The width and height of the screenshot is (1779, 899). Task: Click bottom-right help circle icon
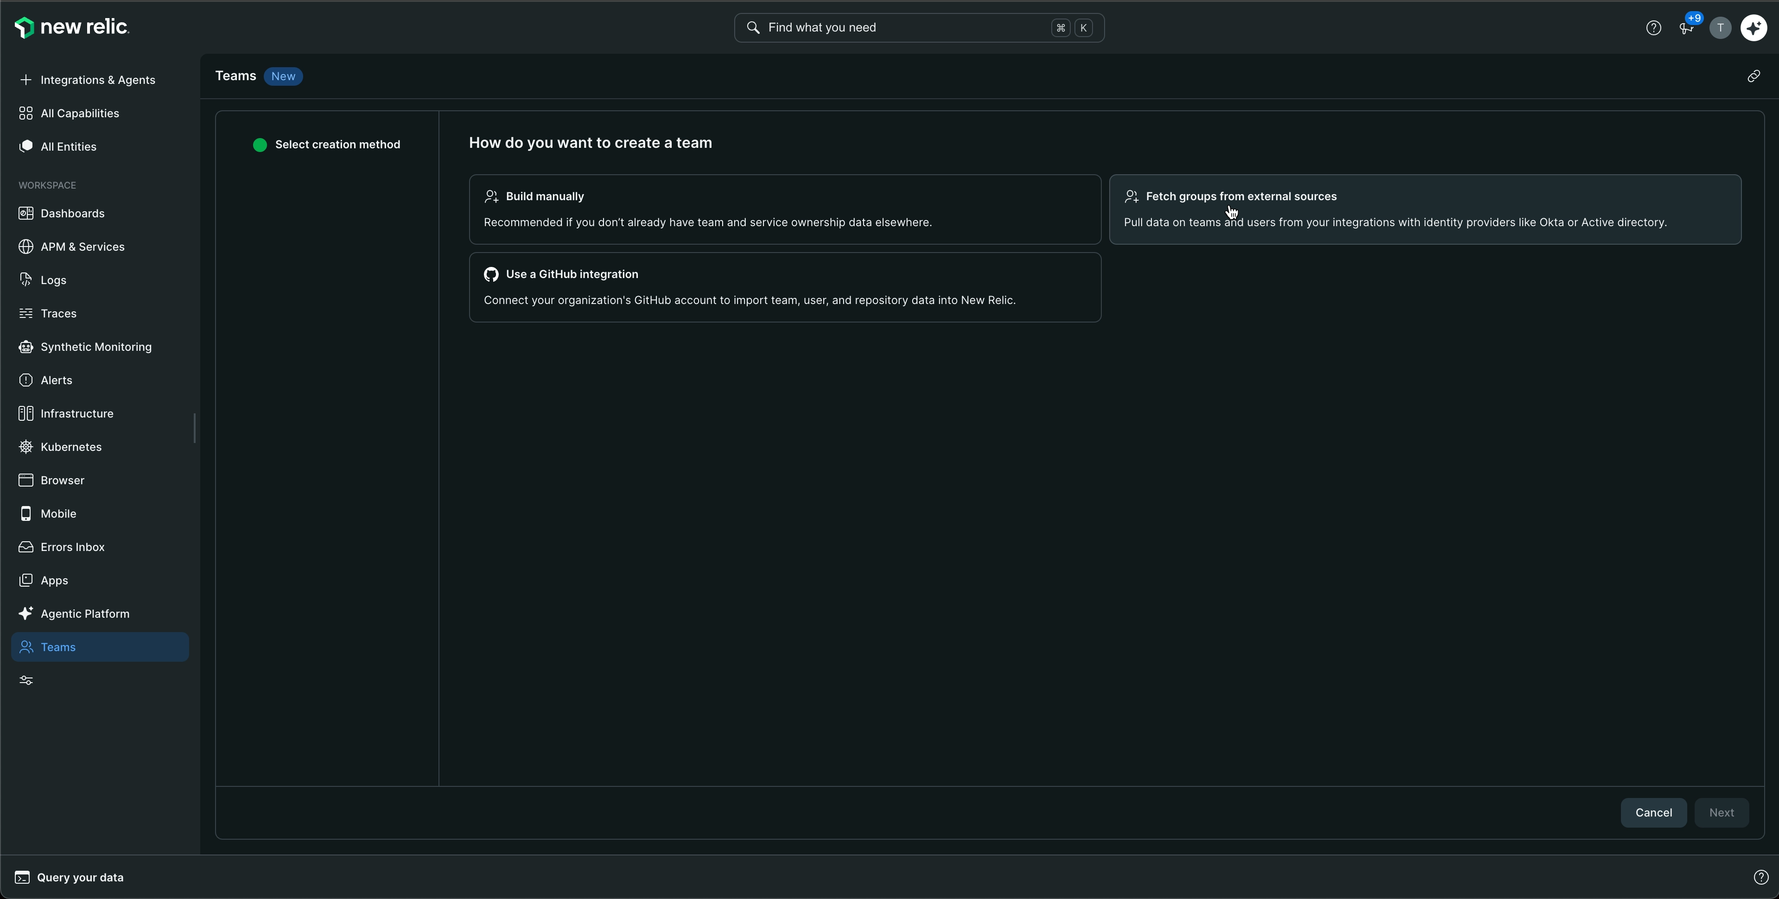click(1760, 877)
